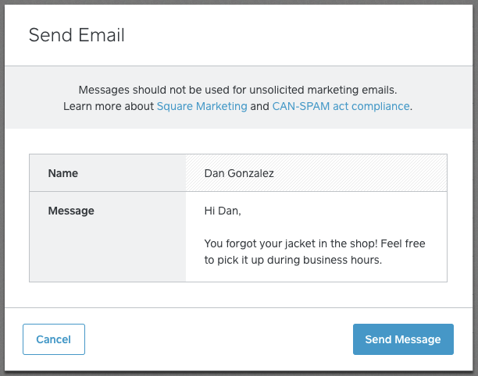The height and width of the screenshot is (376, 478).
Task: Open the CAN-SPAM act compliance link
Action: point(341,106)
